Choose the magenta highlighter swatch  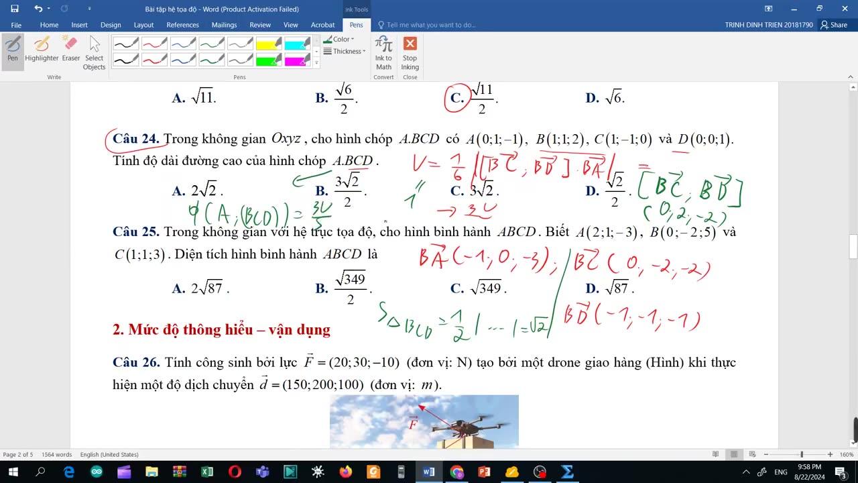[x=297, y=60]
